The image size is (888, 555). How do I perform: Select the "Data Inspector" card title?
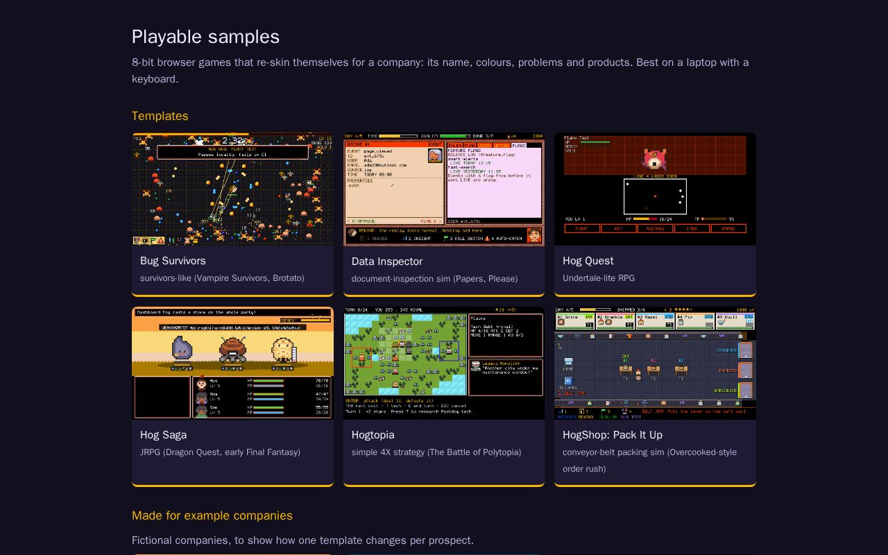click(387, 262)
